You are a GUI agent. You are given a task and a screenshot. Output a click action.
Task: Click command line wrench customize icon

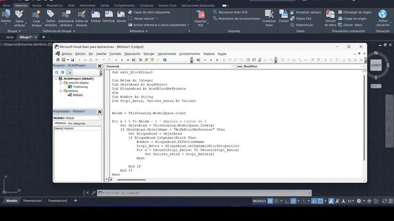point(94,193)
